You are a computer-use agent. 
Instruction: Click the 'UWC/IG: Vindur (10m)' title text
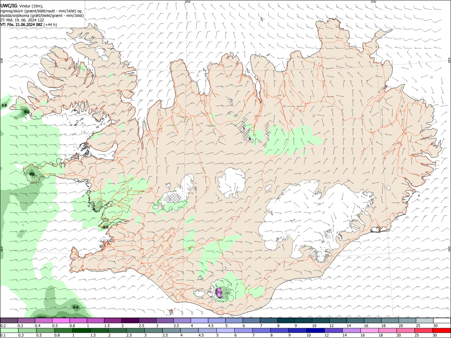tap(22, 6)
